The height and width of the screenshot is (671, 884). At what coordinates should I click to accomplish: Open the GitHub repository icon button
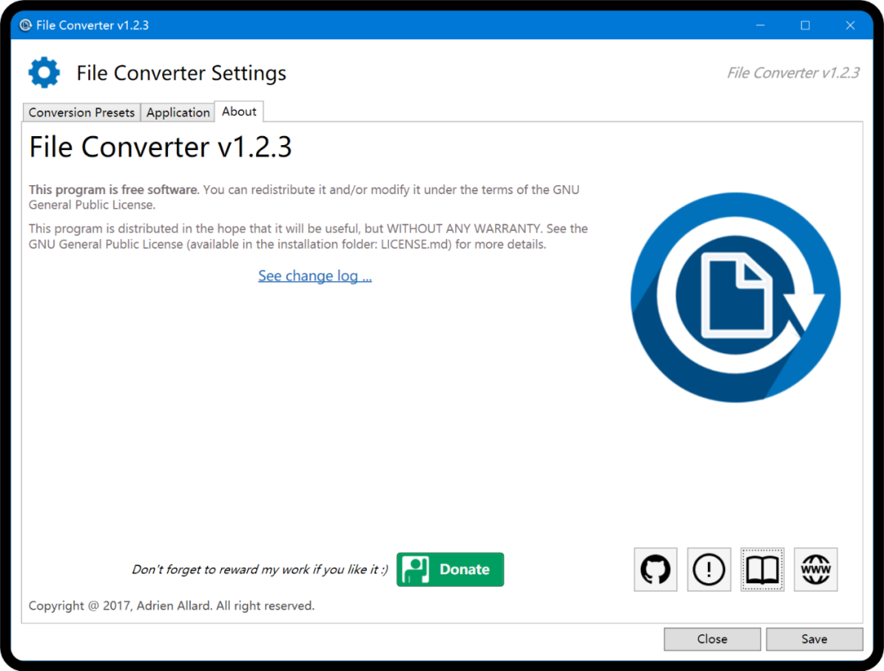coord(655,569)
